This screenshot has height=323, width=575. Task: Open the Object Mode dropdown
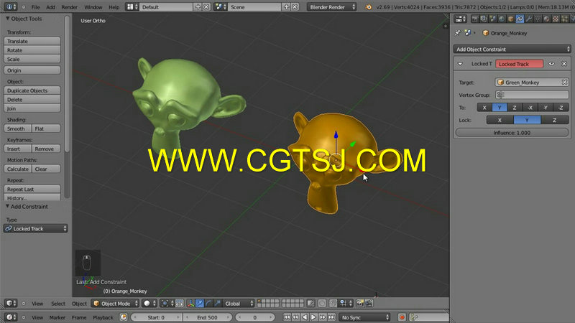pyautogui.click(x=115, y=303)
